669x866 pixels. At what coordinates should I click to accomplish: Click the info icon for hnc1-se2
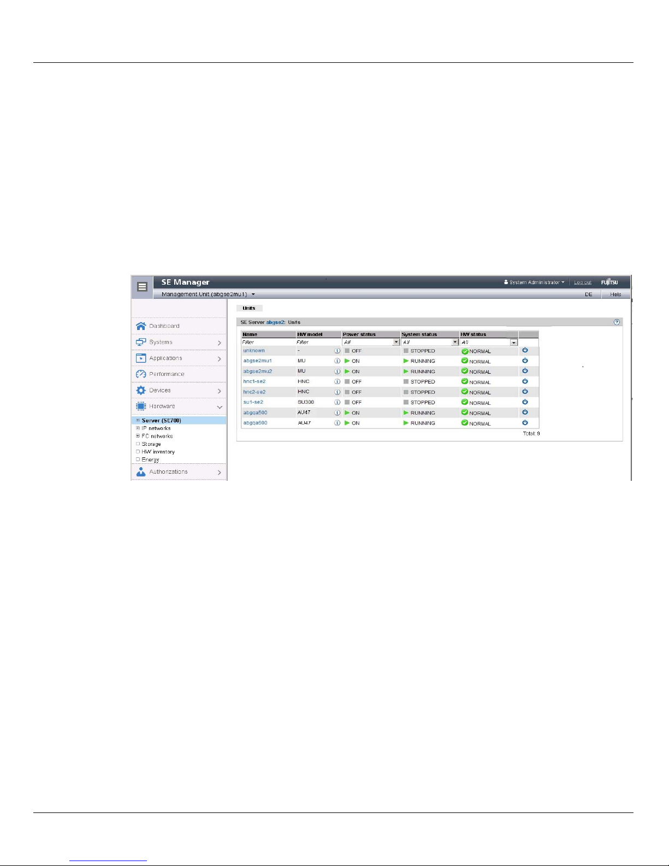338,382
